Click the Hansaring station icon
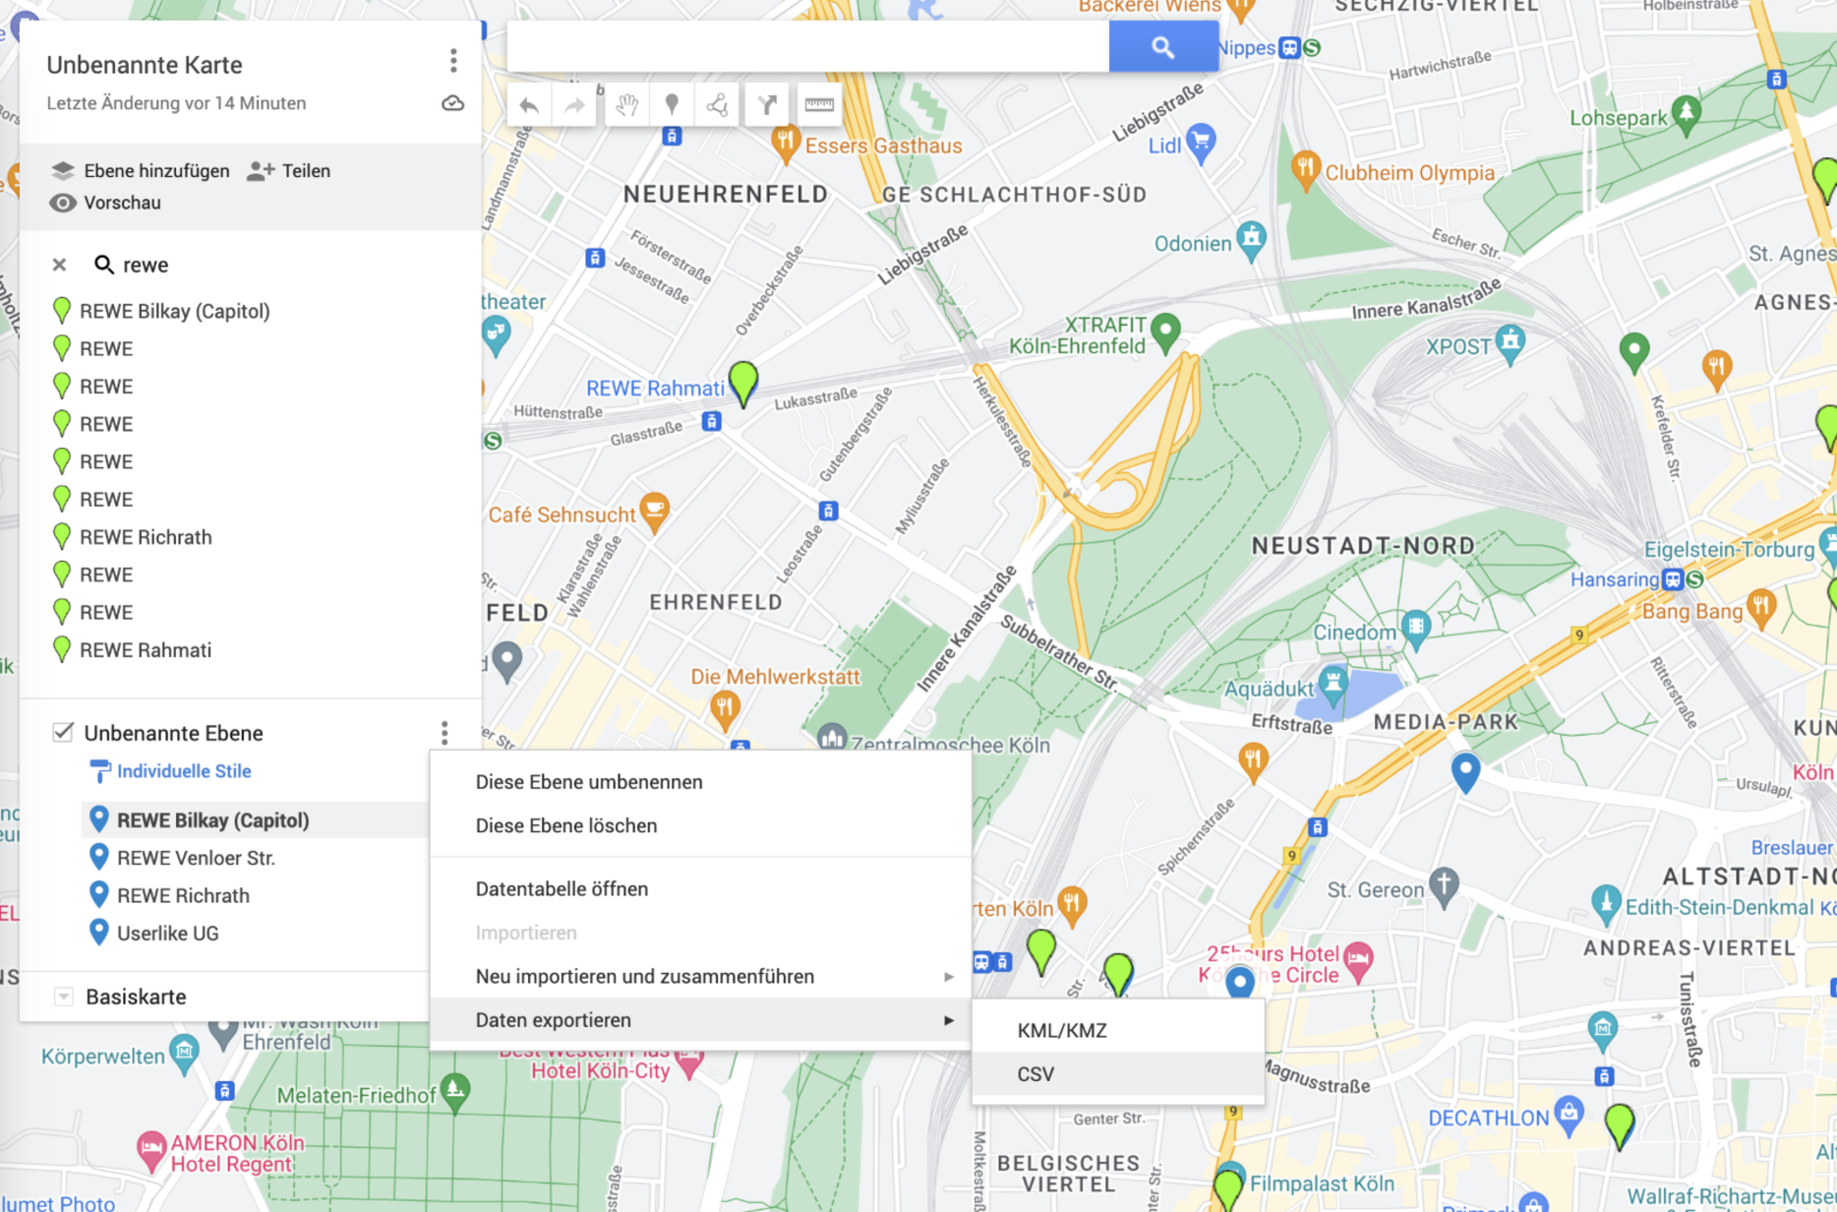 [1673, 579]
